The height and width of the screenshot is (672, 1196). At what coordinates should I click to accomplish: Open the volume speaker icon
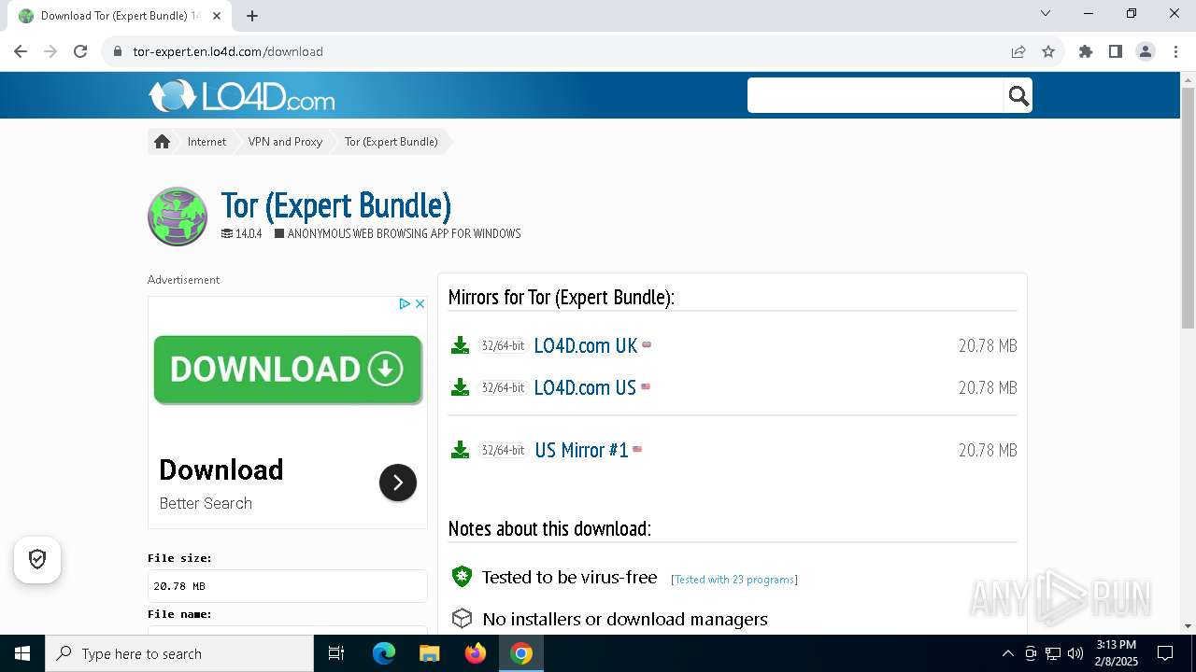[1075, 653]
